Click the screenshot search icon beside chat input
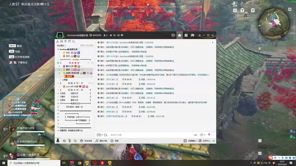 [106, 135]
